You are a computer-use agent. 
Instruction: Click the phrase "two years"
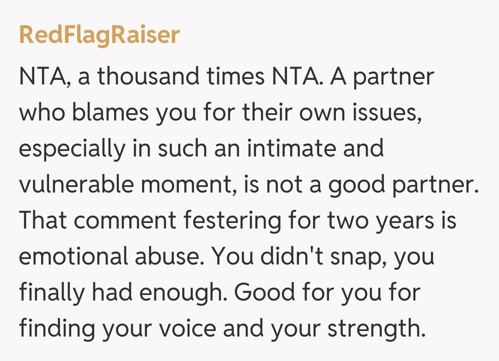point(379,222)
